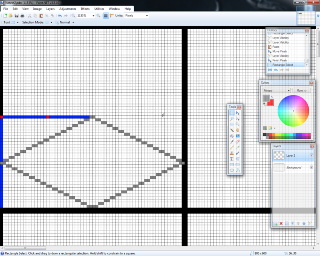Select the Text tool
The image size is (320, 256).
[x=232, y=159]
